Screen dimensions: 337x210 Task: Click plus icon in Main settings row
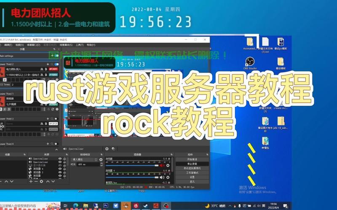click(52, 55)
